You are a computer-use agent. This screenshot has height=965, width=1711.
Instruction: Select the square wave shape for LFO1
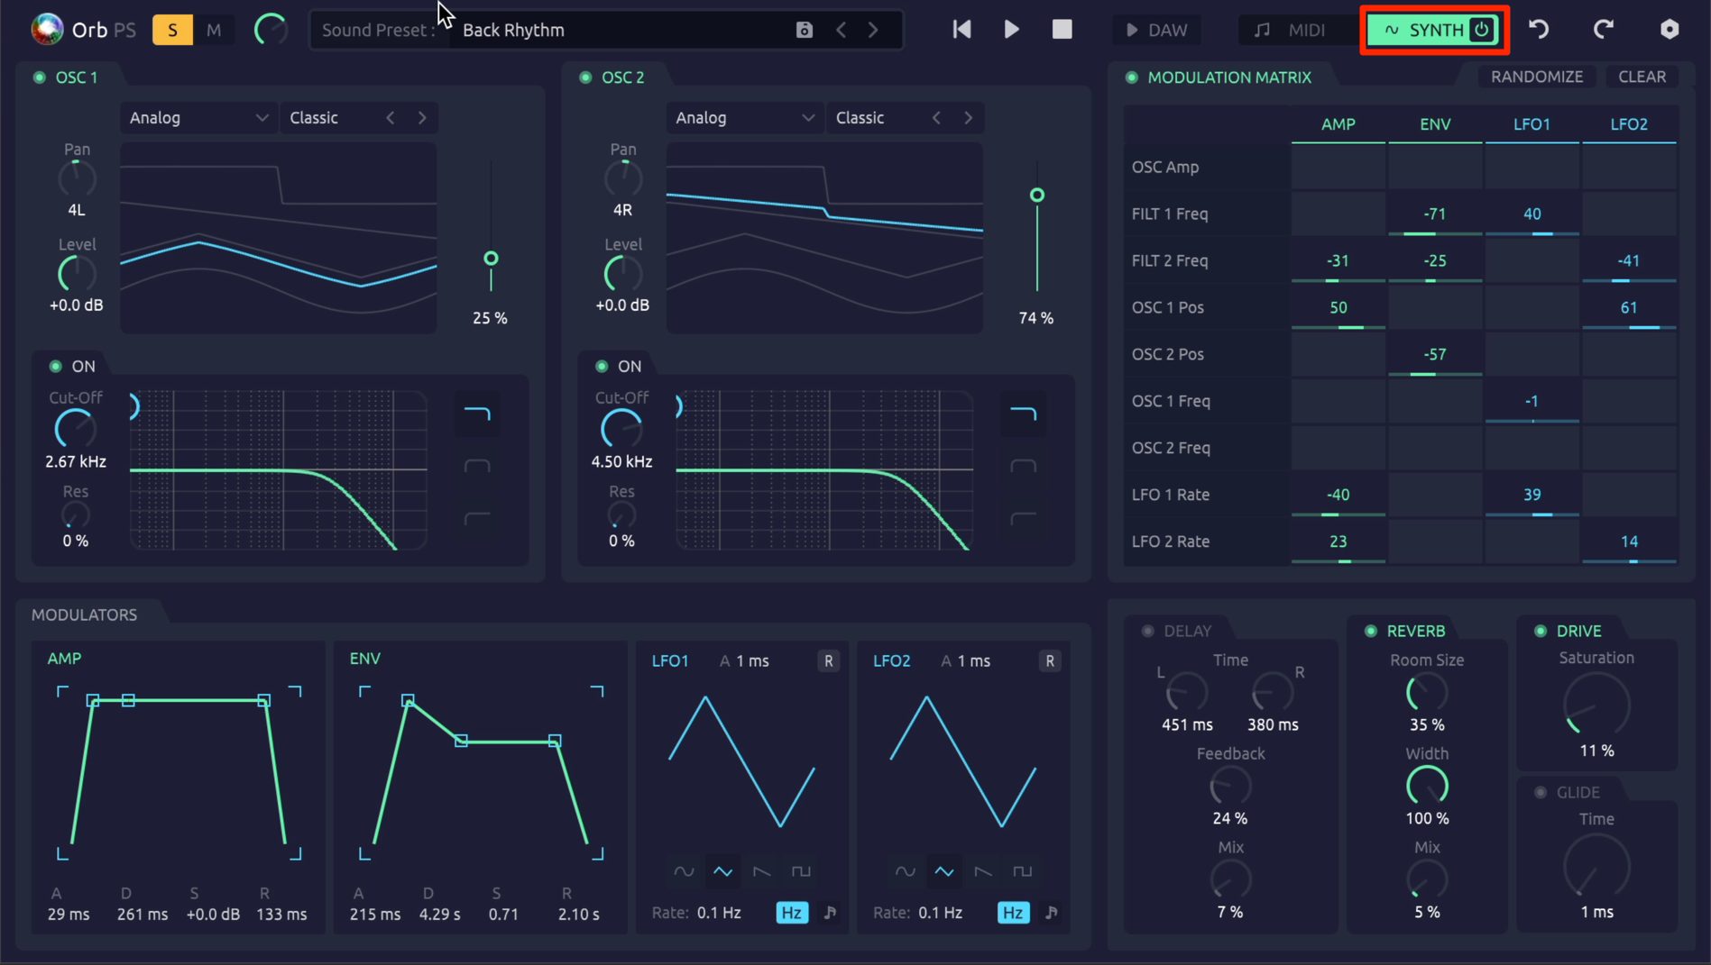[x=800, y=871]
